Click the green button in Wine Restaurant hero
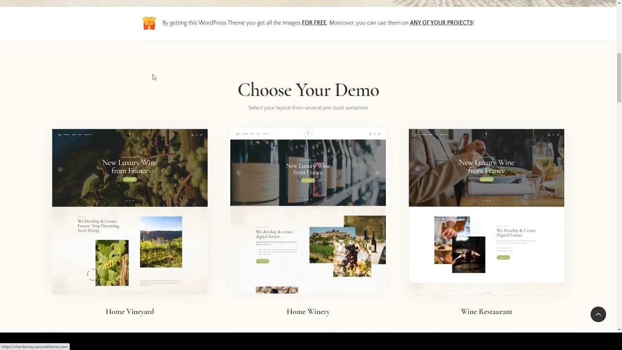Screen dimensions: 622x350 click(486, 179)
